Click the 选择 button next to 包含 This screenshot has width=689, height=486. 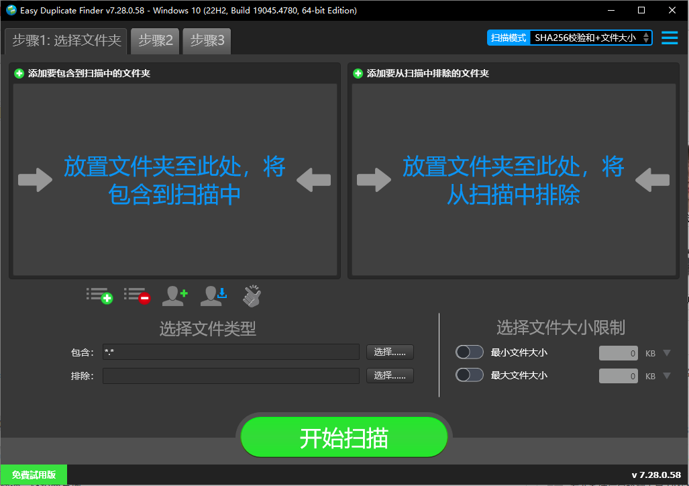389,352
